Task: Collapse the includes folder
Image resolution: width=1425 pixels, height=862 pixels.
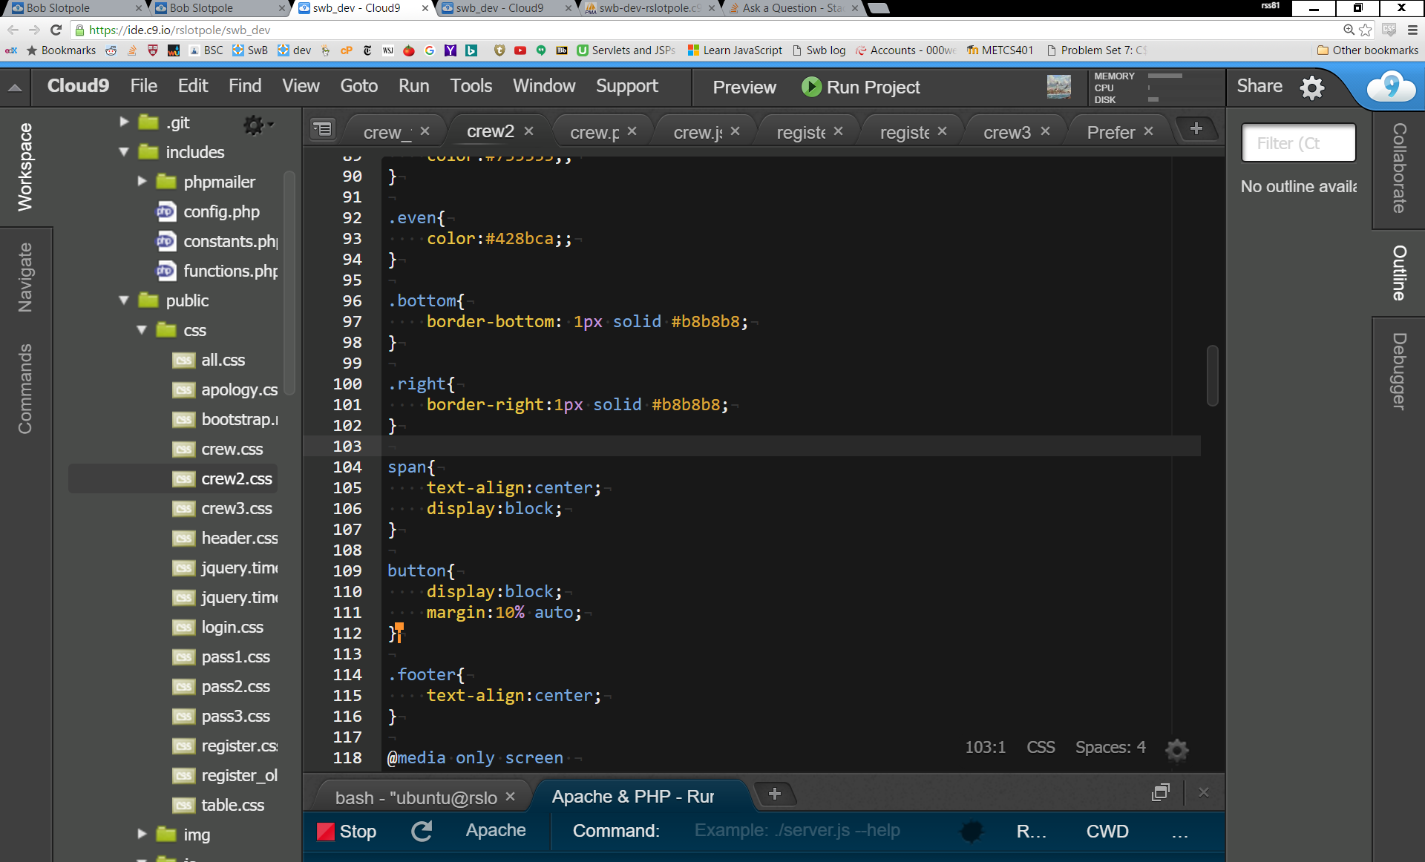Action: coord(124,152)
